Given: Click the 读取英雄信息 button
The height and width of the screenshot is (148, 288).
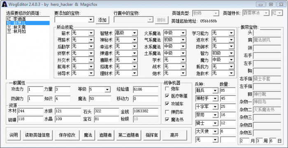Looking at the screenshot, I should pos(37,135).
